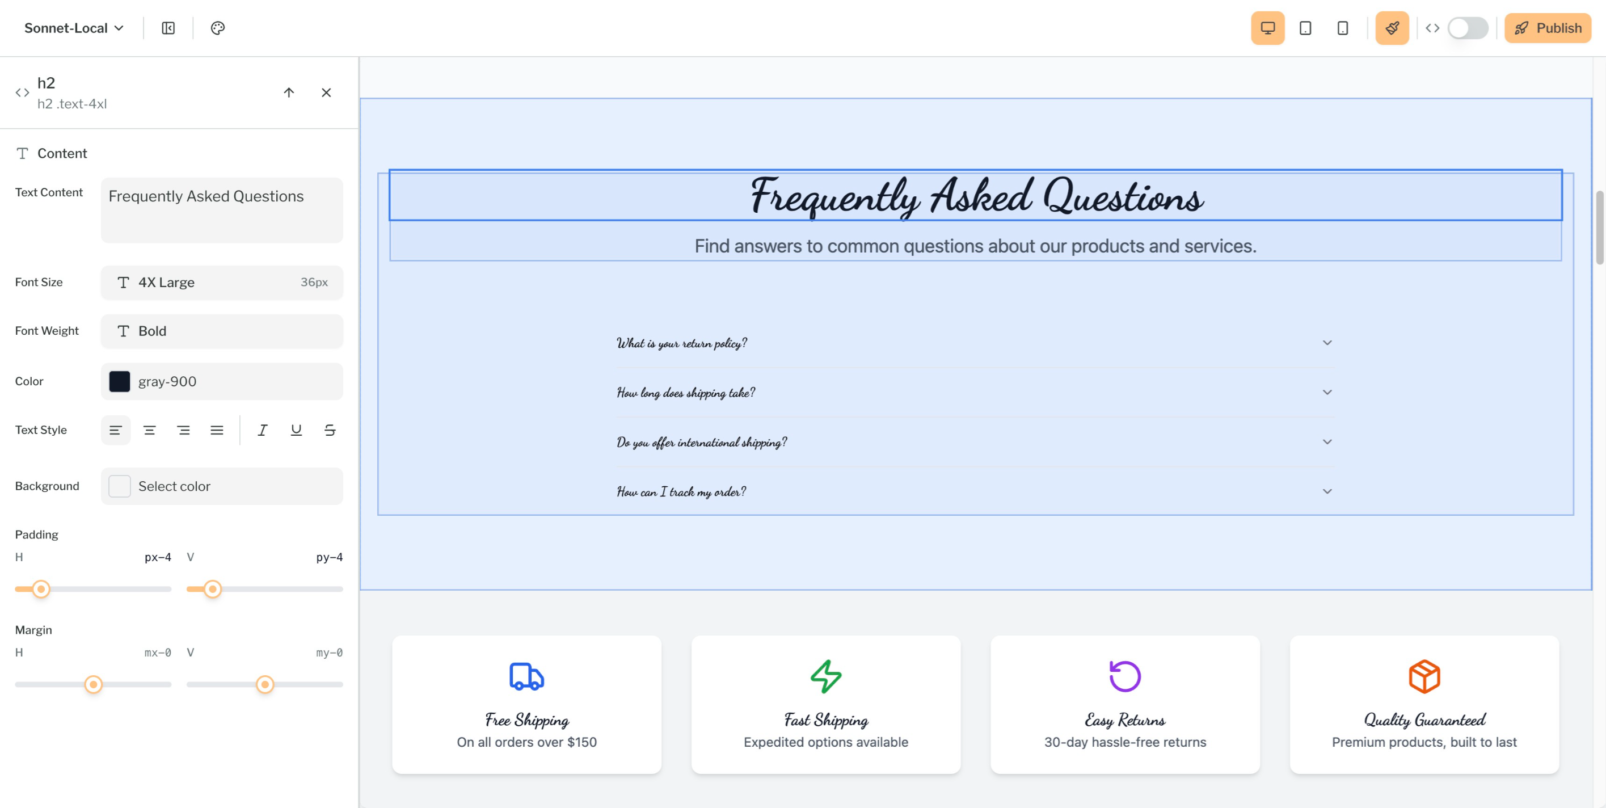This screenshot has height=808, width=1606.
Task: Collapse the left sidebar panel
Action: [167, 27]
